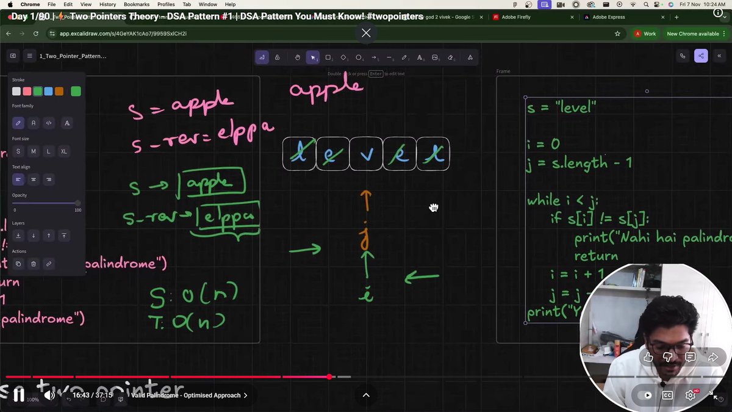This screenshot has height=412, width=732.
Task: Expand the bottom center up chevron
Action: (366, 395)
